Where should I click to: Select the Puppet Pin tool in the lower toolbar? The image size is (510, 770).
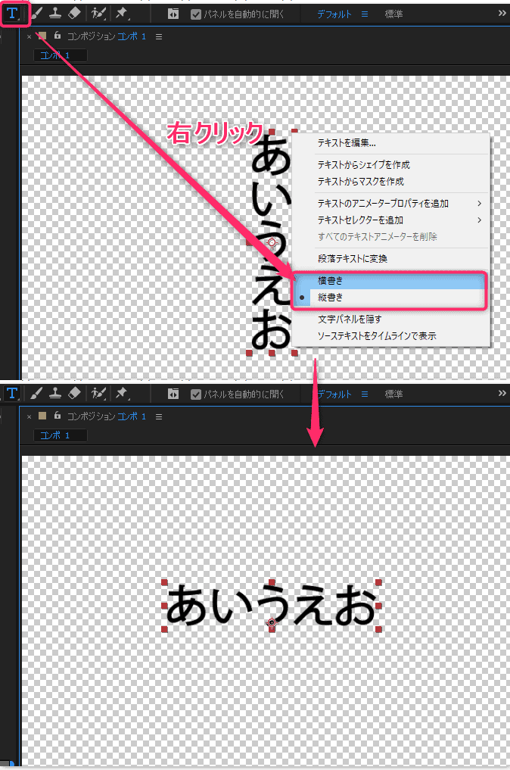pos(121,394)
